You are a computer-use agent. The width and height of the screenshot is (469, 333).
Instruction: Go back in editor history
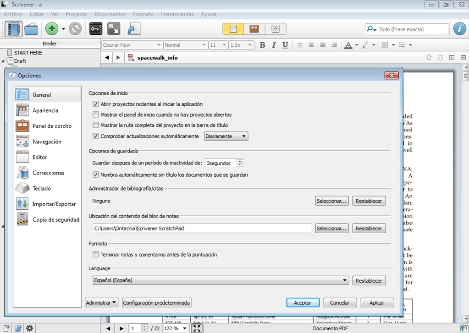107,57
